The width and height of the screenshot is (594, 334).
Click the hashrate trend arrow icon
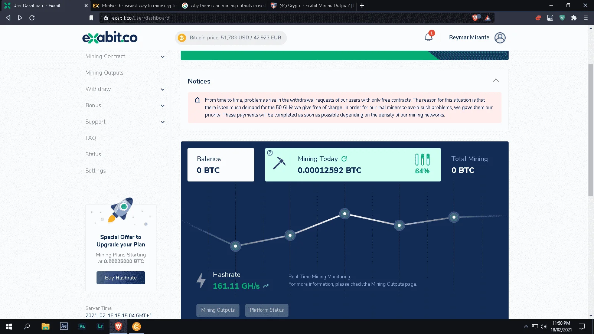pyautogui.click(x=266, y=286)
